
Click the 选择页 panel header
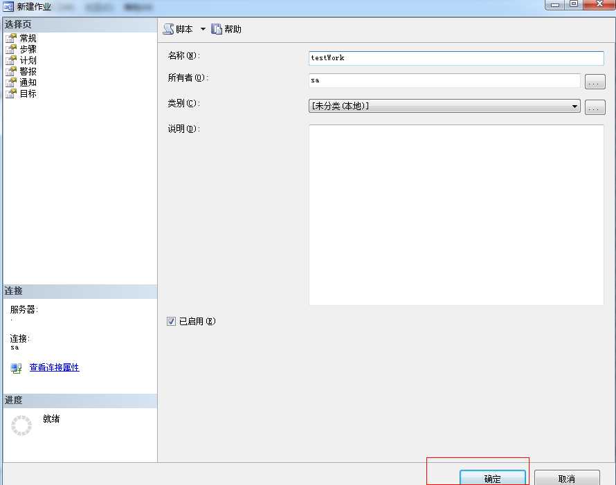[80, 24]
